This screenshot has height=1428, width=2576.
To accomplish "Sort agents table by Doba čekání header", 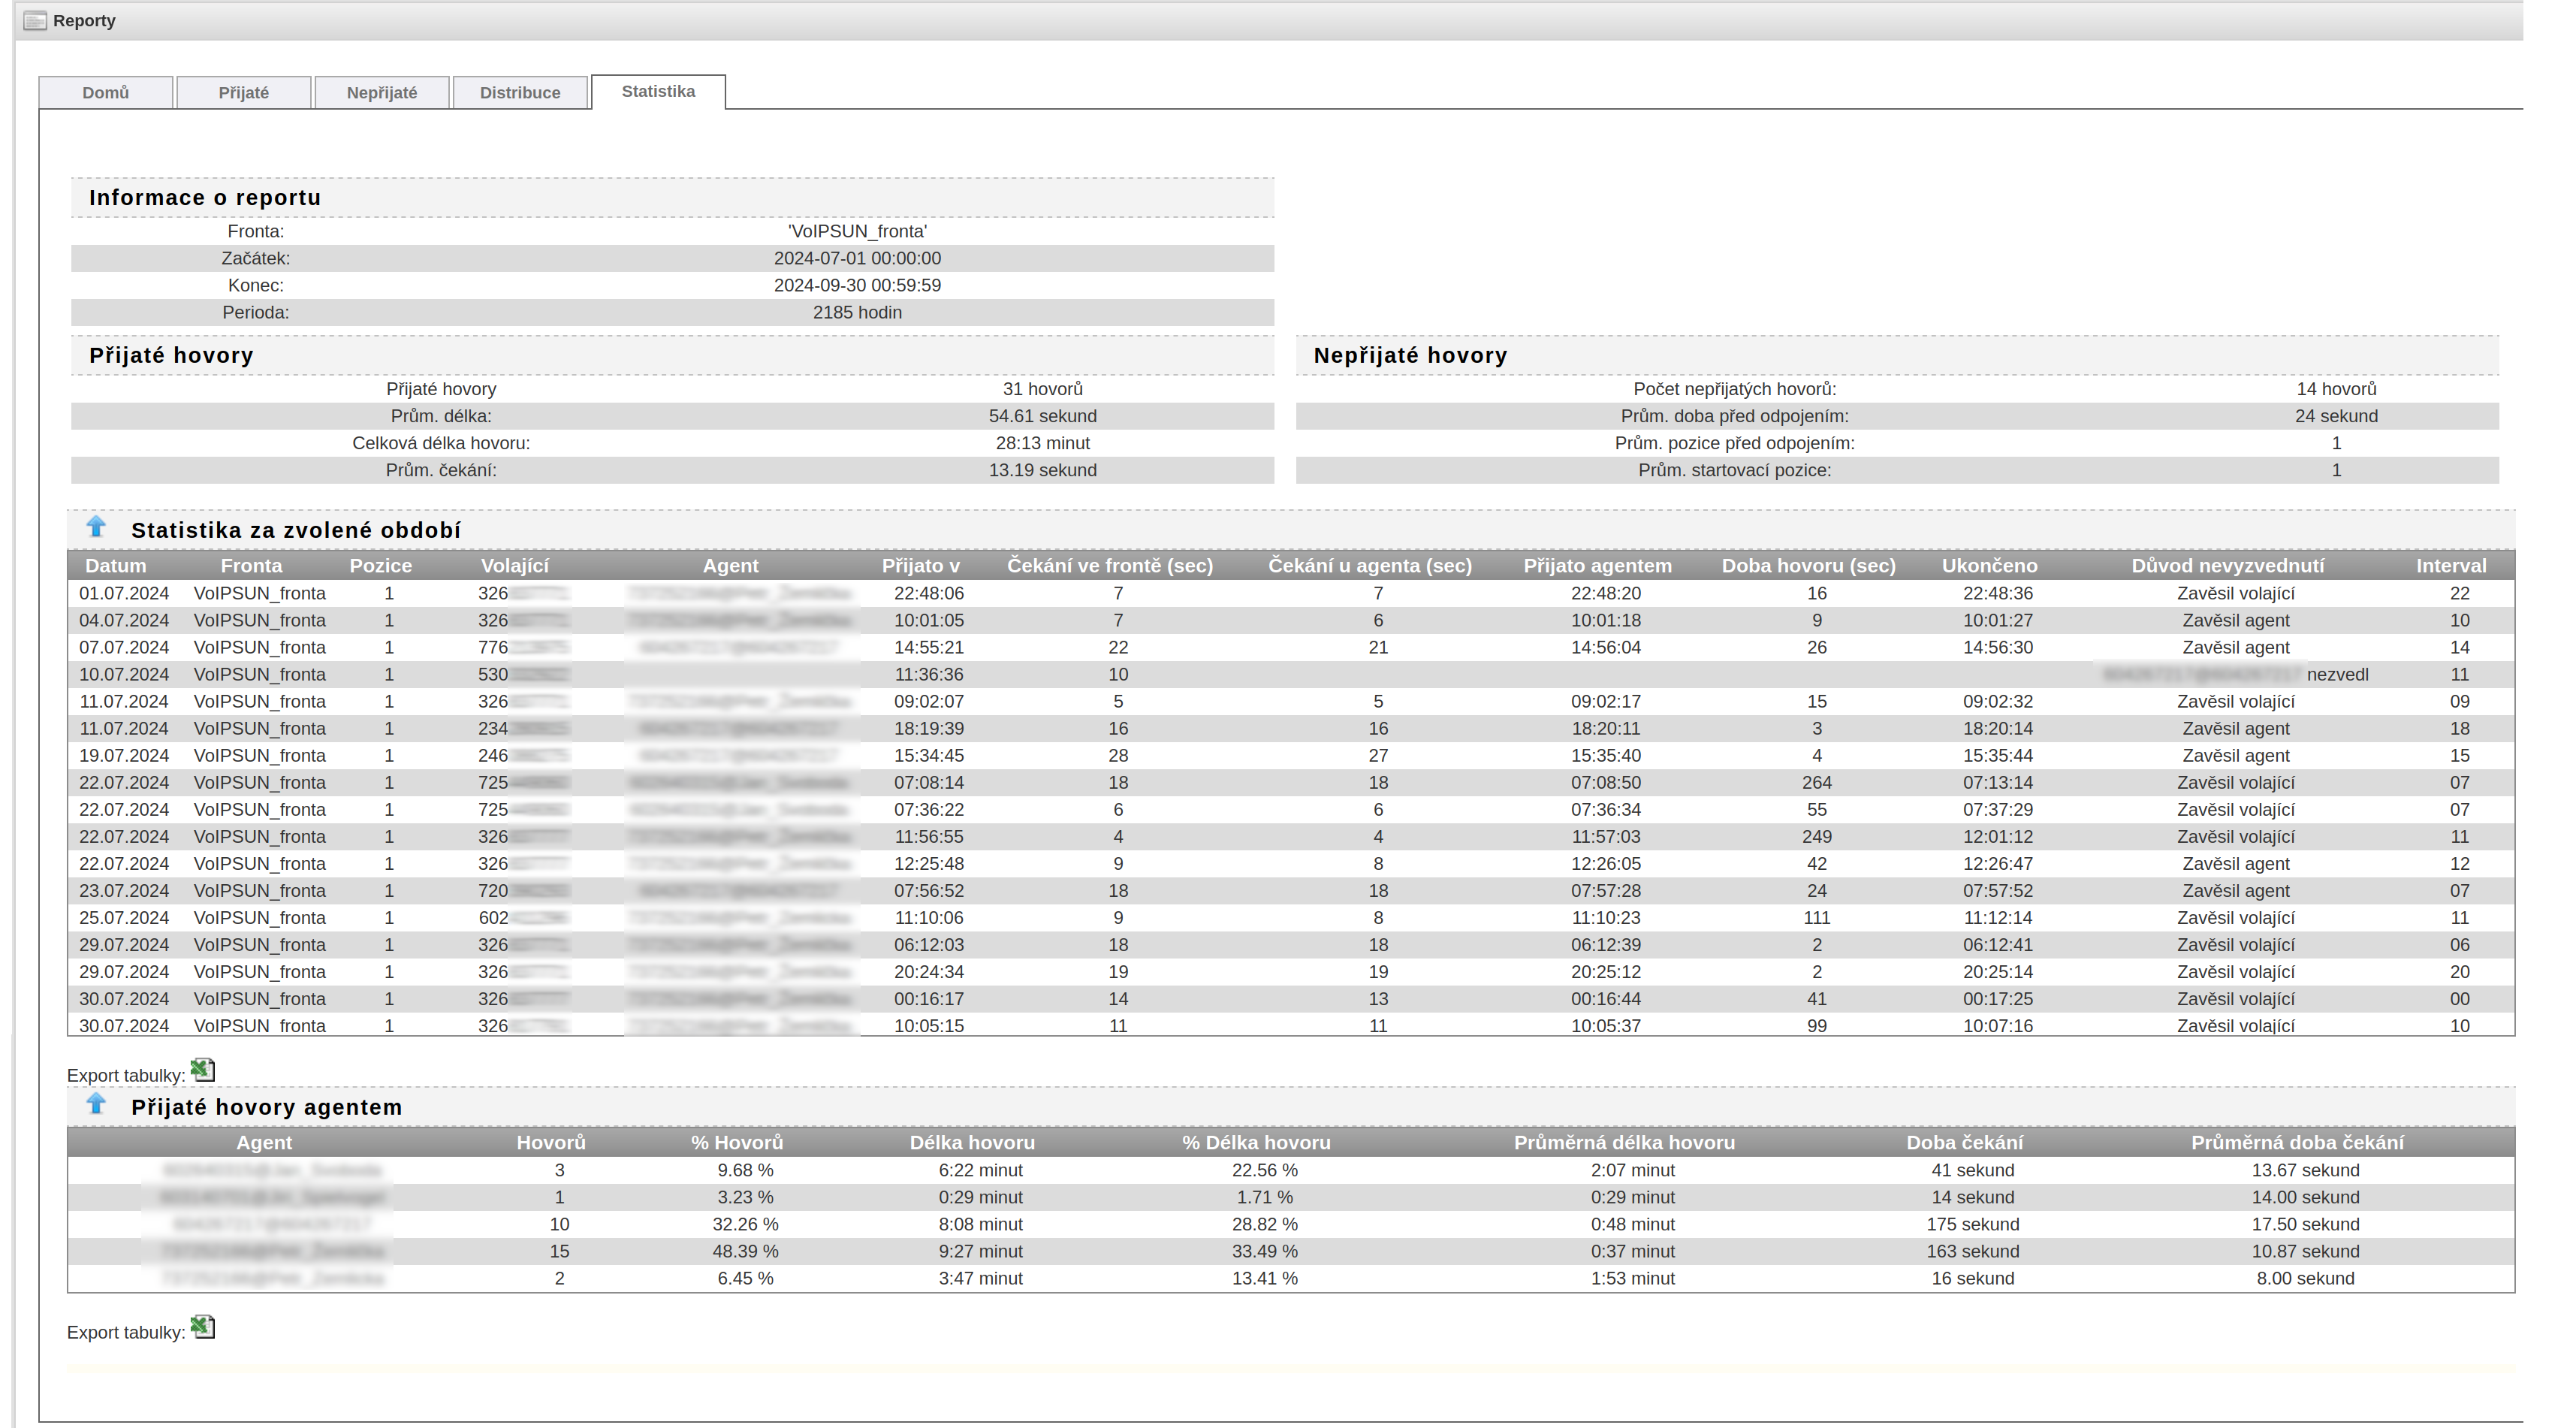I will point(1965,1143).
